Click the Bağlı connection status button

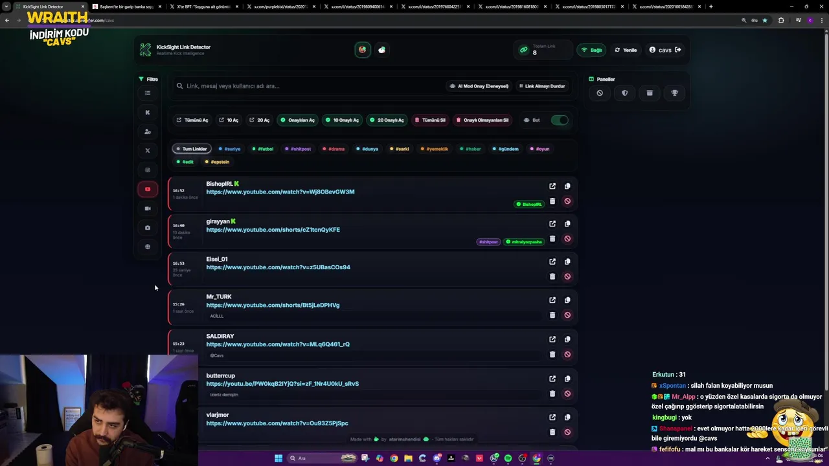[591, 50]
